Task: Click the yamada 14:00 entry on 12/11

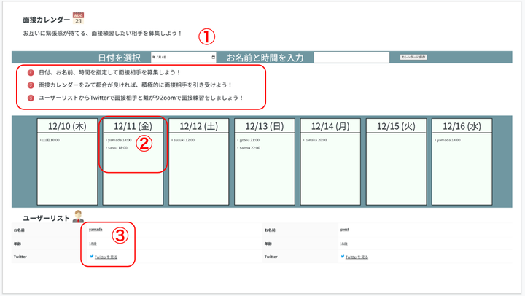Action: click(120, 140)
